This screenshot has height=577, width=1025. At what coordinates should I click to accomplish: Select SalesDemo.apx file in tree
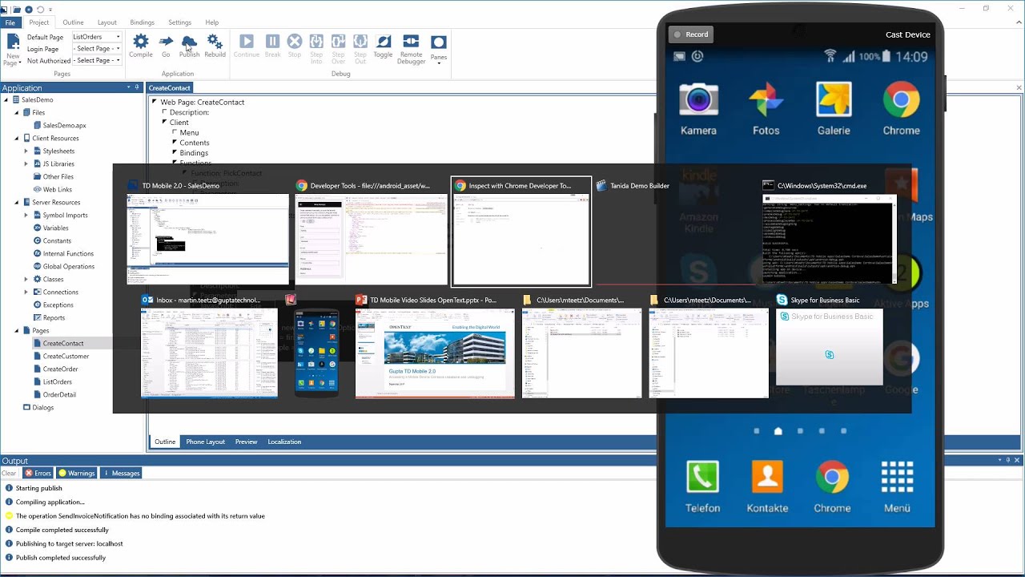64,125
